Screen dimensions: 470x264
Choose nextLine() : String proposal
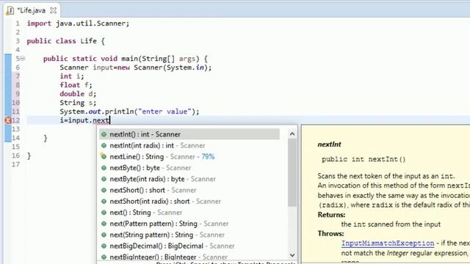(x=189, y=156)
